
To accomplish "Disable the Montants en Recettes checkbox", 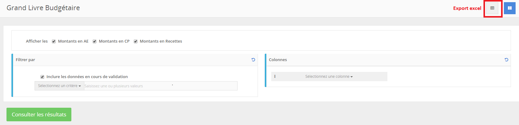I will pos(136,41).
